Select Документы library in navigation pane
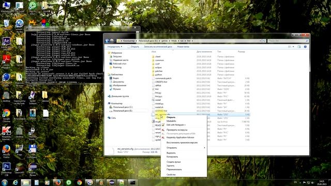The image size is (331, 186). tap(116, 82)
